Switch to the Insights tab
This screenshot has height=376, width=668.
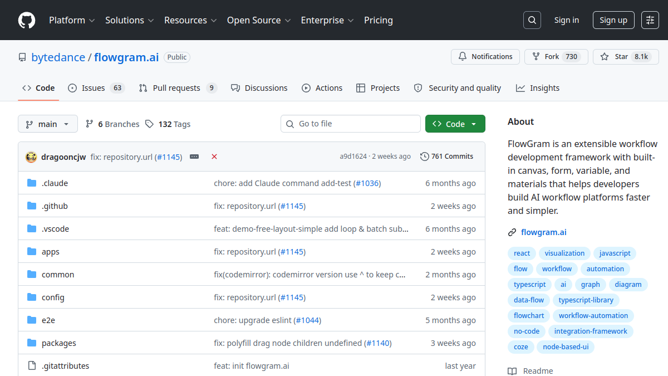538,88
